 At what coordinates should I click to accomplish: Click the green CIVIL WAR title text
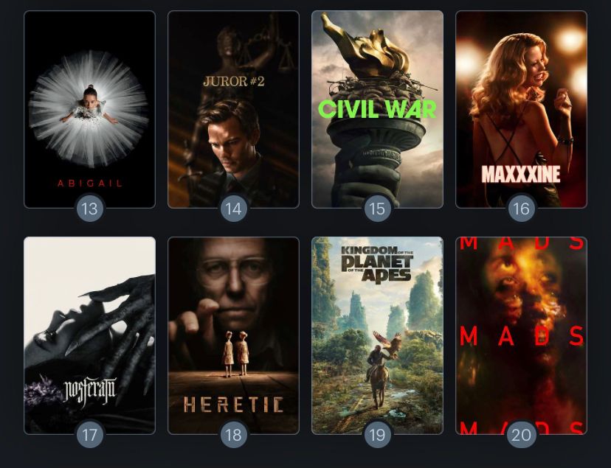(377, 109)
